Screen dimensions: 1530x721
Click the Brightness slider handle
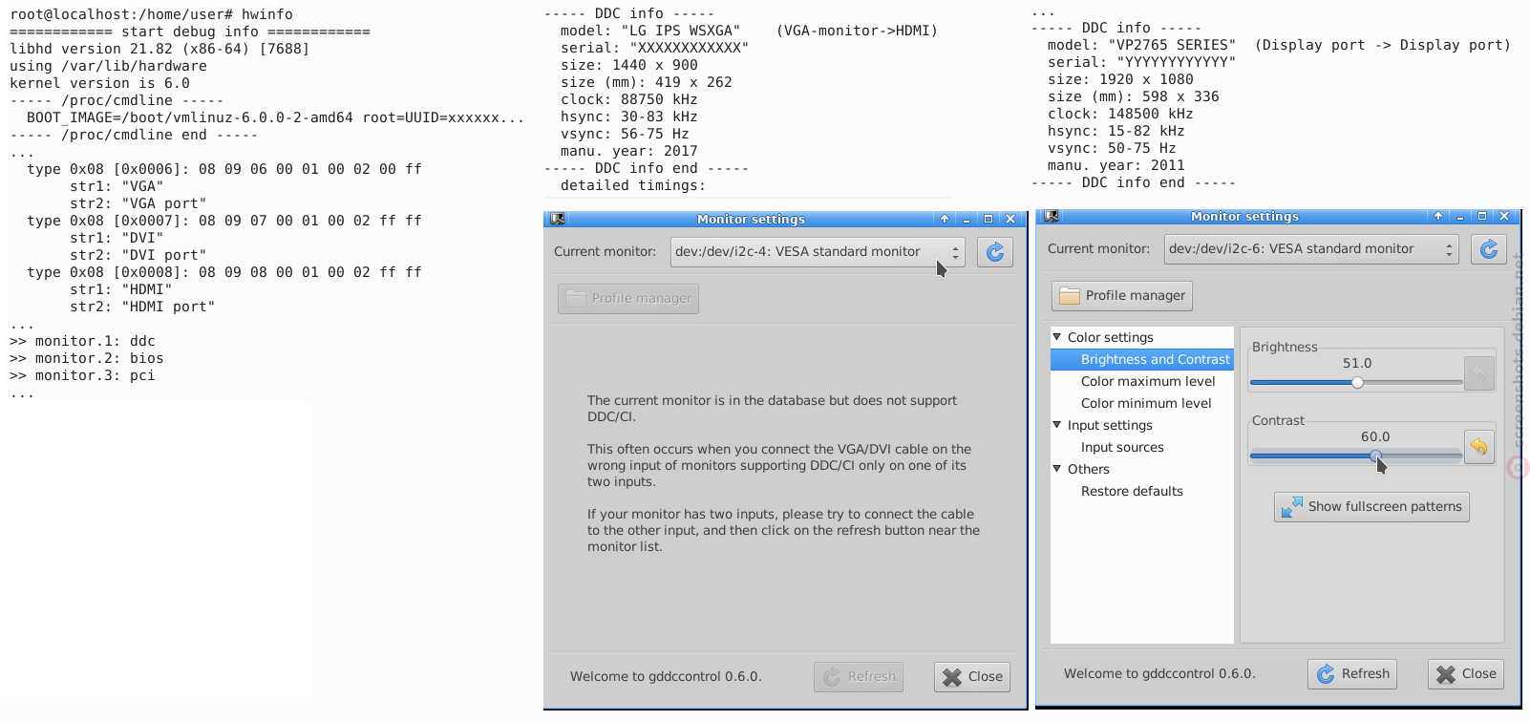tap(1357, 382)
